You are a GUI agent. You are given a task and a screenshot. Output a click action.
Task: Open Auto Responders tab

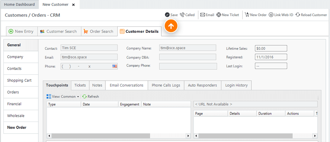coord(202,85)
